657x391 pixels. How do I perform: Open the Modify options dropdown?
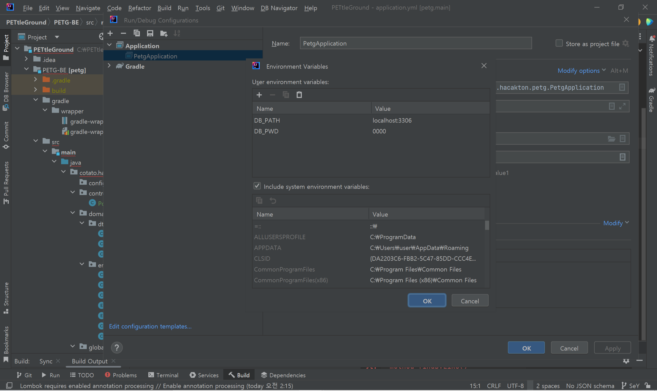pos(581,71)
